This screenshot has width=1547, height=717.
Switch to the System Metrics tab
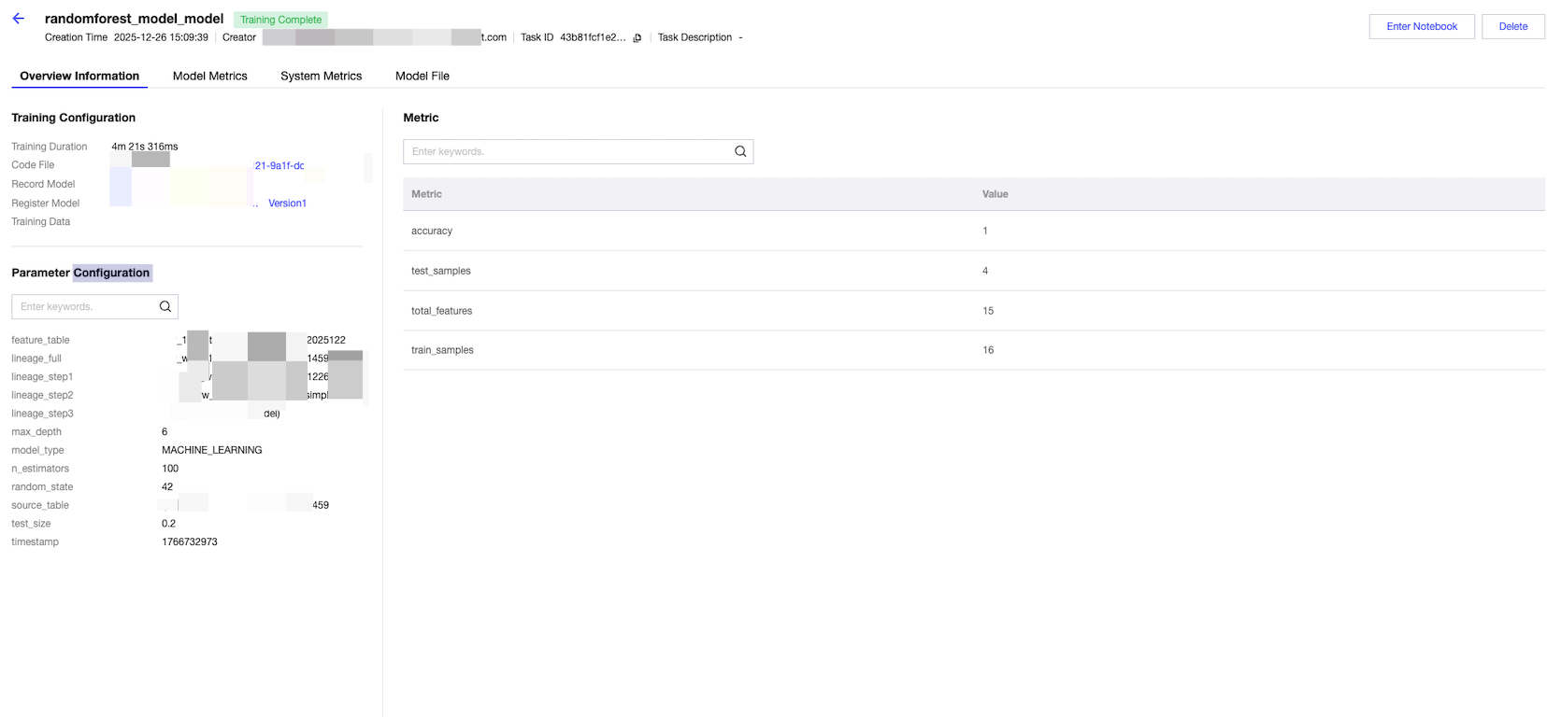(x=321, y=76)
